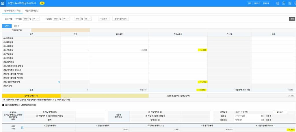Click the 전자납부번호 input field

pyautogui.click(x=46, y=30)
